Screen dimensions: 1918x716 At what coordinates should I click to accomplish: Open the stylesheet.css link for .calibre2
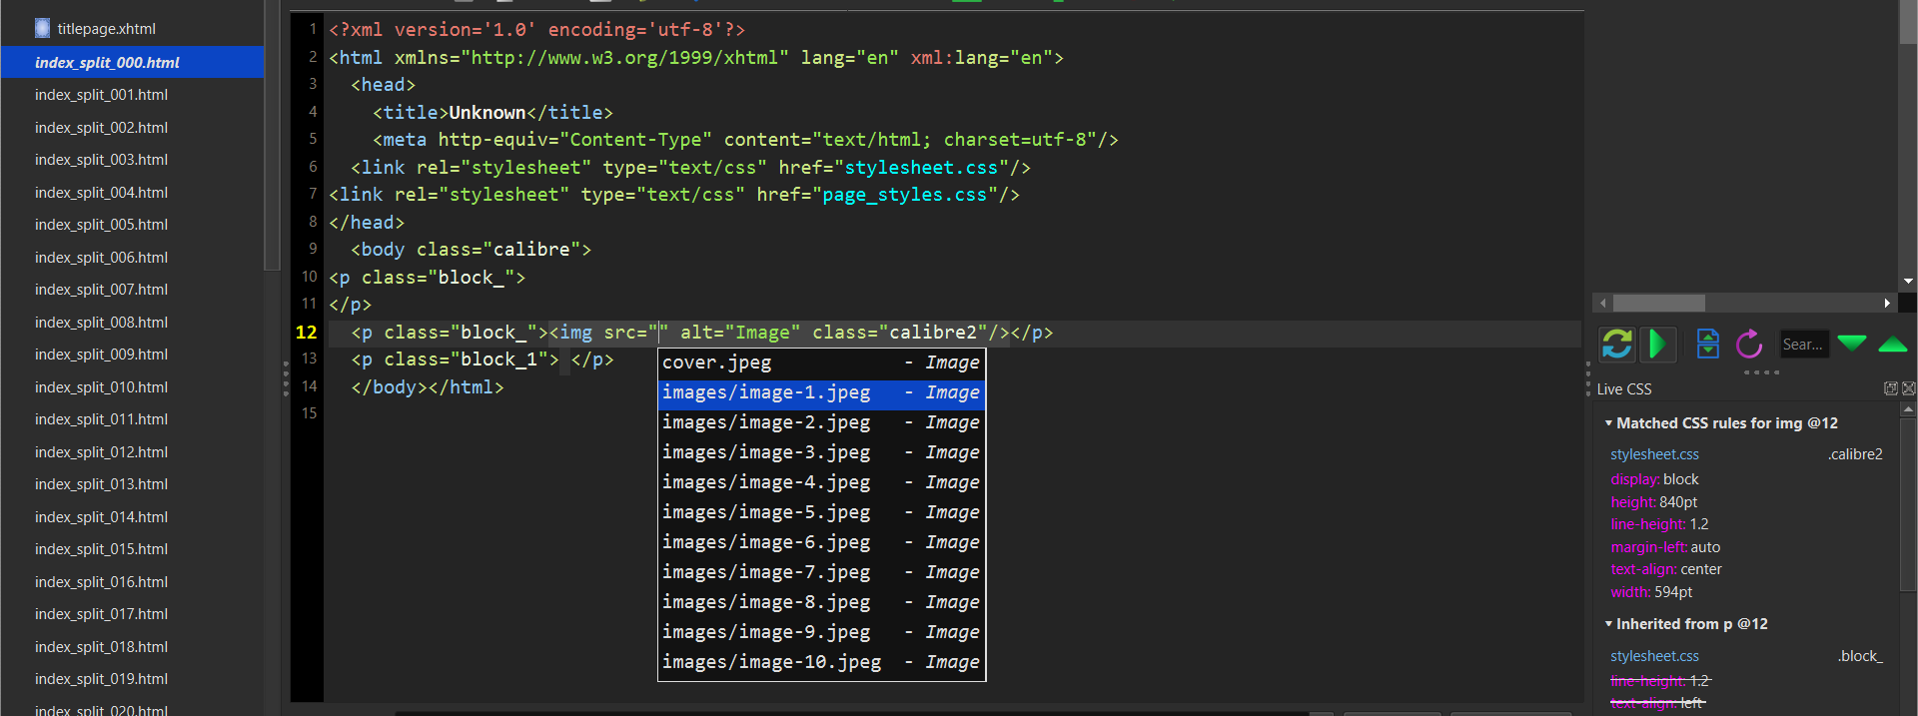click(1654, 454)
